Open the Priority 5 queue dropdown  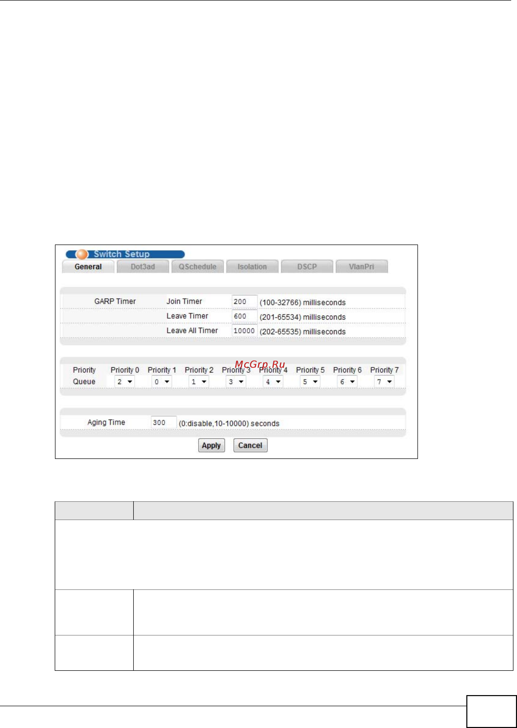coord(310,382)
